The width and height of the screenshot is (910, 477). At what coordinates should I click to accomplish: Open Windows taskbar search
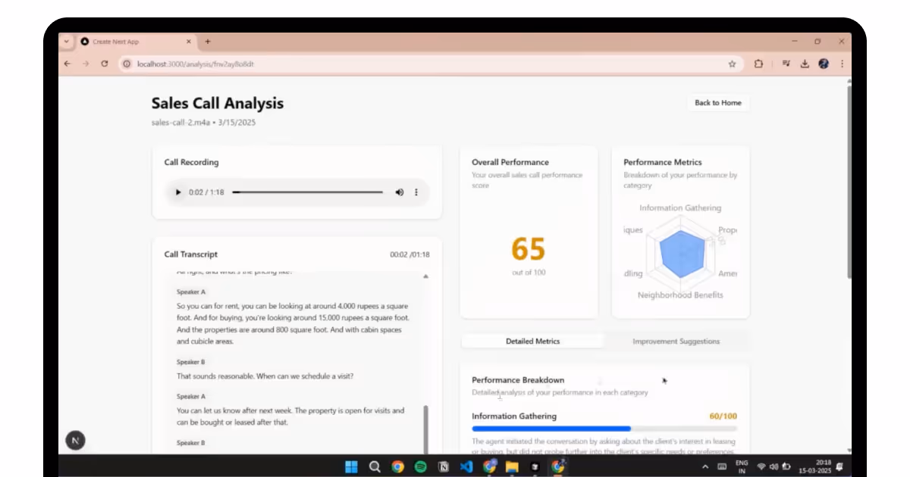pos(375,466)
